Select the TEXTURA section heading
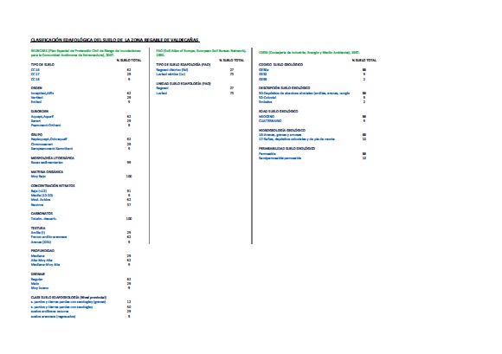 tap(38, 228)
